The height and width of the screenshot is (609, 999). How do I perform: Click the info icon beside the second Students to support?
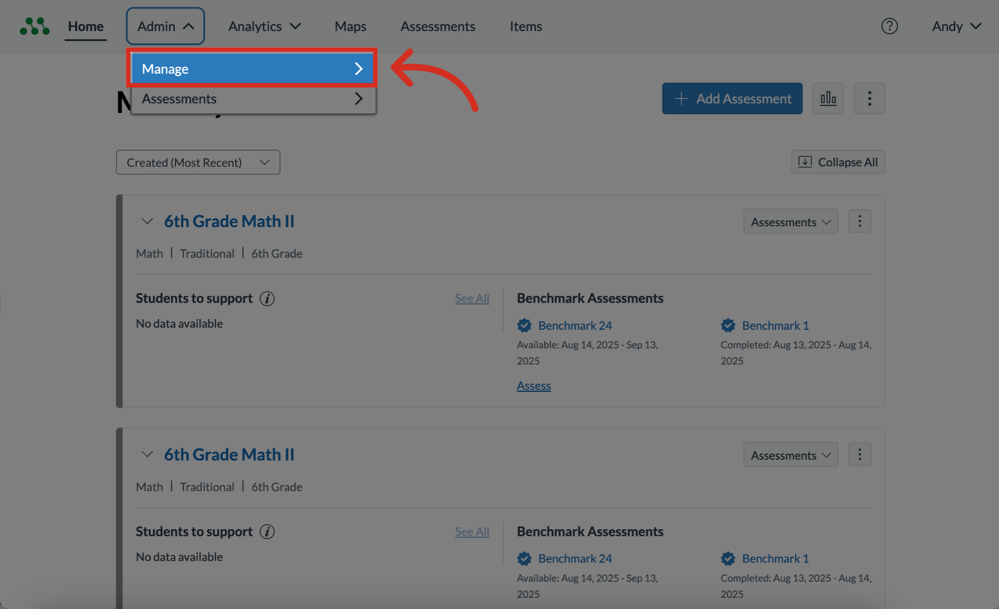[267, 531]
